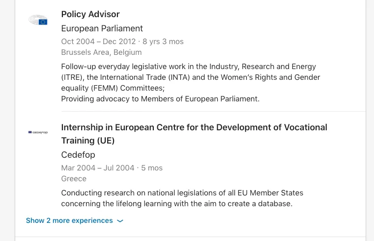Click the lifelong learning research description
Image resolution: width=374 pixels, height=241 pixels.
pyautogui.click(x=182, y=198)
